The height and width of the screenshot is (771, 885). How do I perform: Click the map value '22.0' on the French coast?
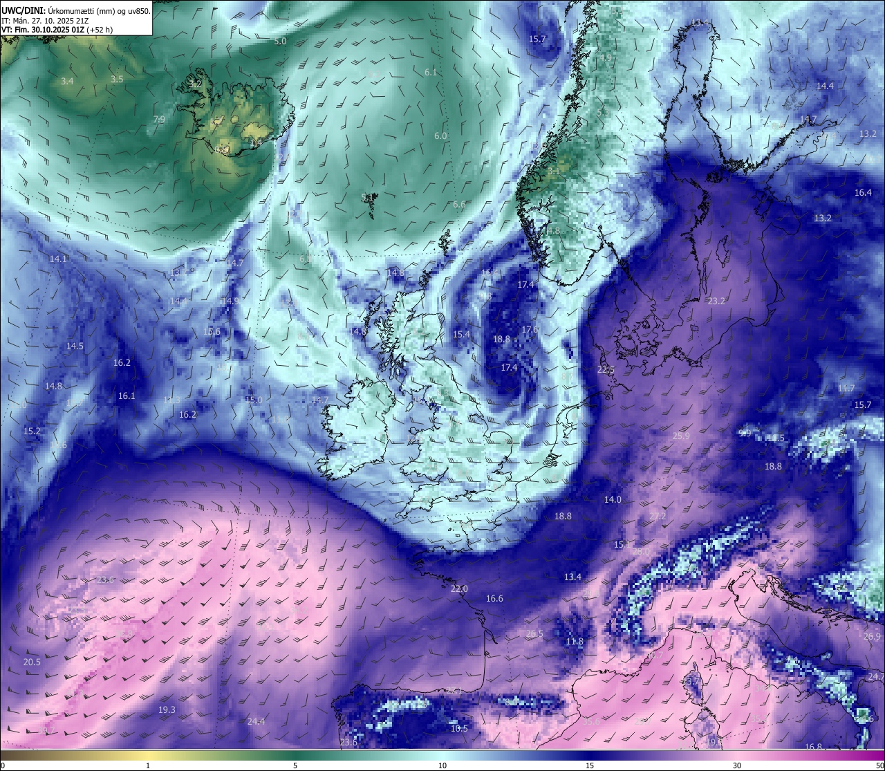pos(459,589)
